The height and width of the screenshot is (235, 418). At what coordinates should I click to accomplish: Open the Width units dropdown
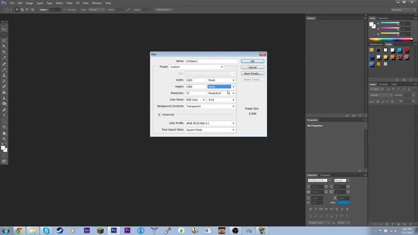click(x=221, y=80)
